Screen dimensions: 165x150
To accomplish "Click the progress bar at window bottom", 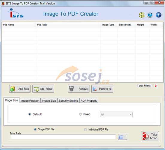I will point(81,146).
